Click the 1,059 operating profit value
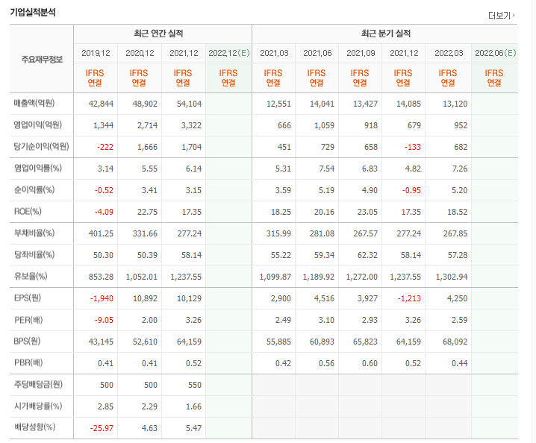The image size is (536, 443). [x=324, y=125]
